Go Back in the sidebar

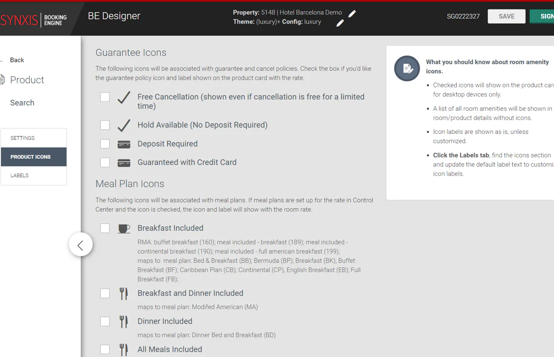click(17, 60)
